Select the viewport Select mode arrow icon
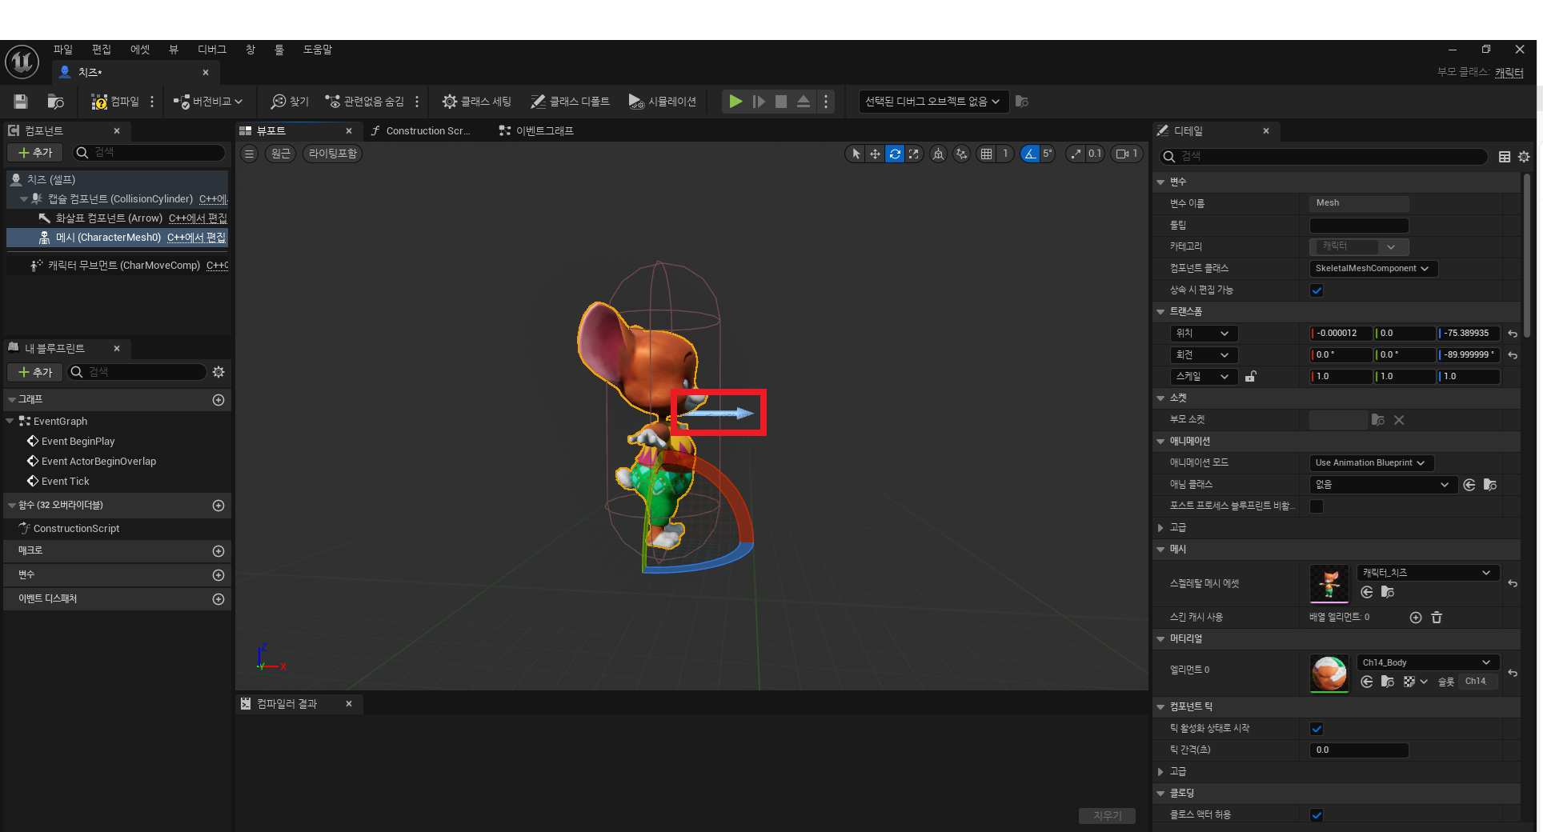The image size is (1543, 832). 856,154
